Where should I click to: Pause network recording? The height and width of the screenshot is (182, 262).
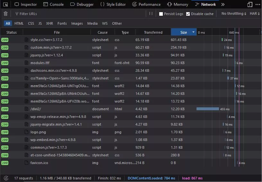coord(151,14)
